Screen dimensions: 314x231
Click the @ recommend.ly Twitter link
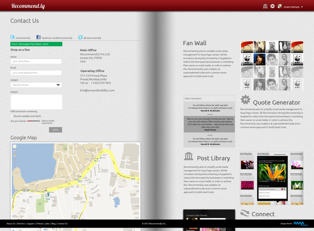coord(92,38)
